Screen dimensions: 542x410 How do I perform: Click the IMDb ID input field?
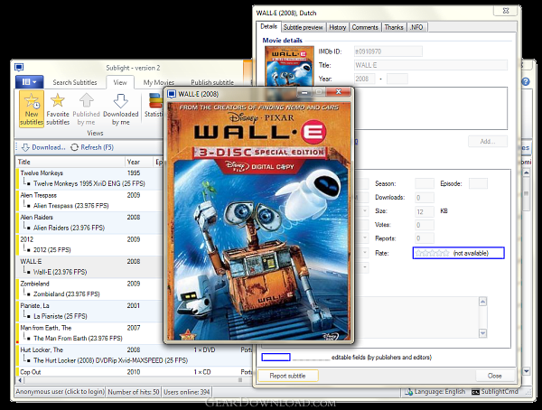[388, 51]
